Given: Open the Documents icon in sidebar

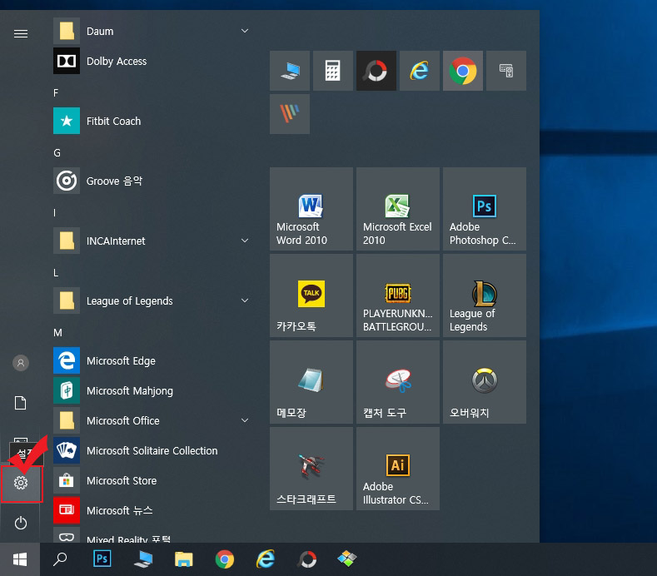Looking at the screenshot, I should coord(21,403).
